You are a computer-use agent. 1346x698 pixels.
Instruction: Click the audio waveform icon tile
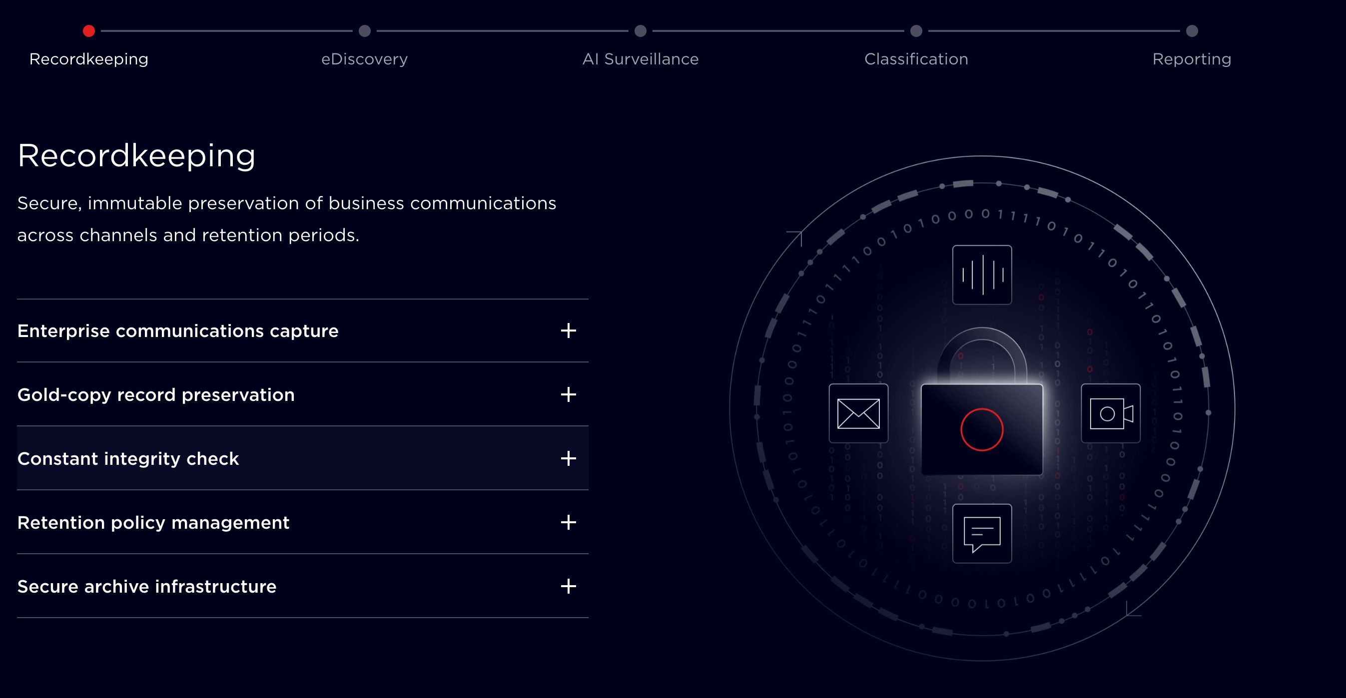pos(982,275)
